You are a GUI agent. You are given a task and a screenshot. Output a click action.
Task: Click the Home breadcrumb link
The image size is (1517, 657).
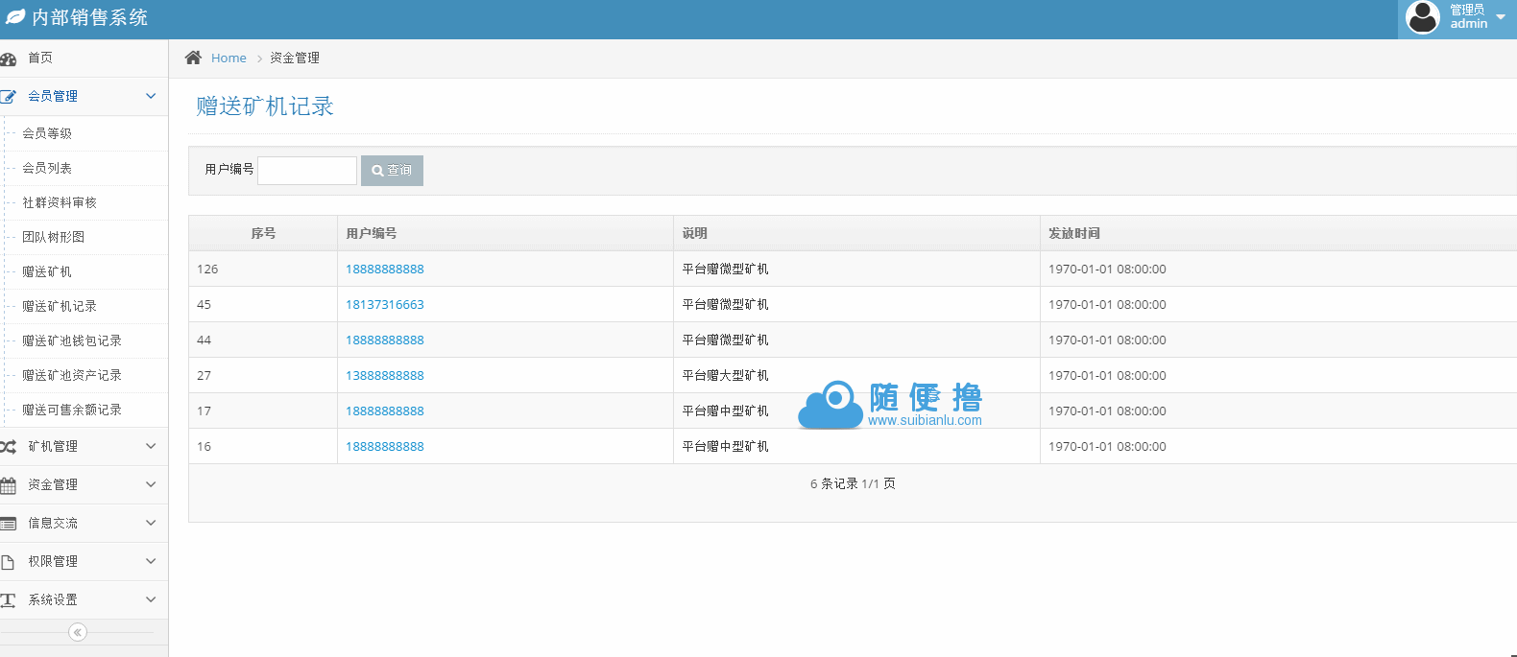point(229,59)
